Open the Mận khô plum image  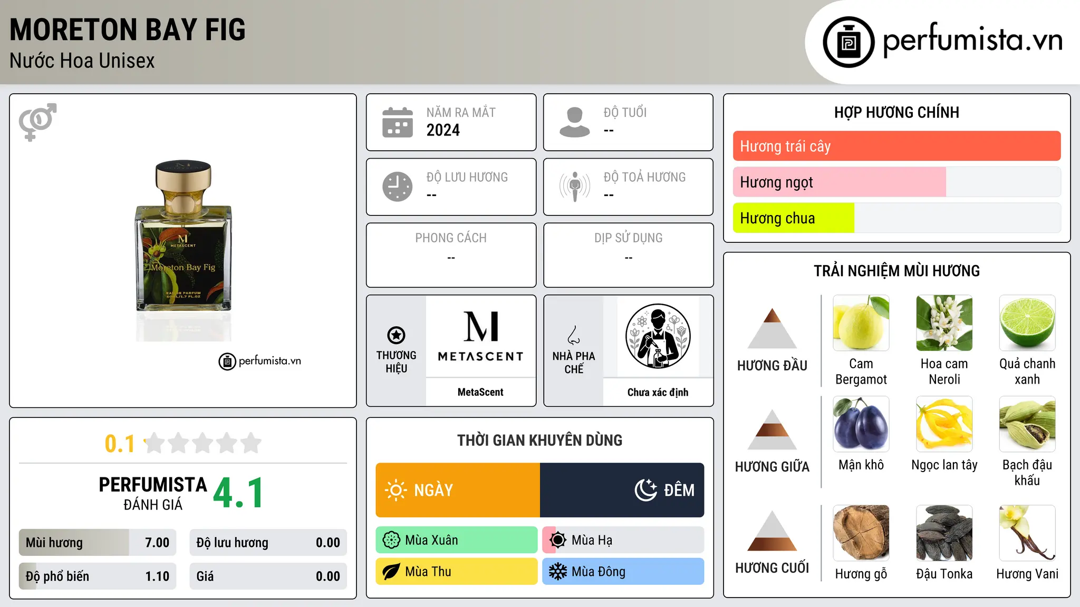[x=861, y=424]
